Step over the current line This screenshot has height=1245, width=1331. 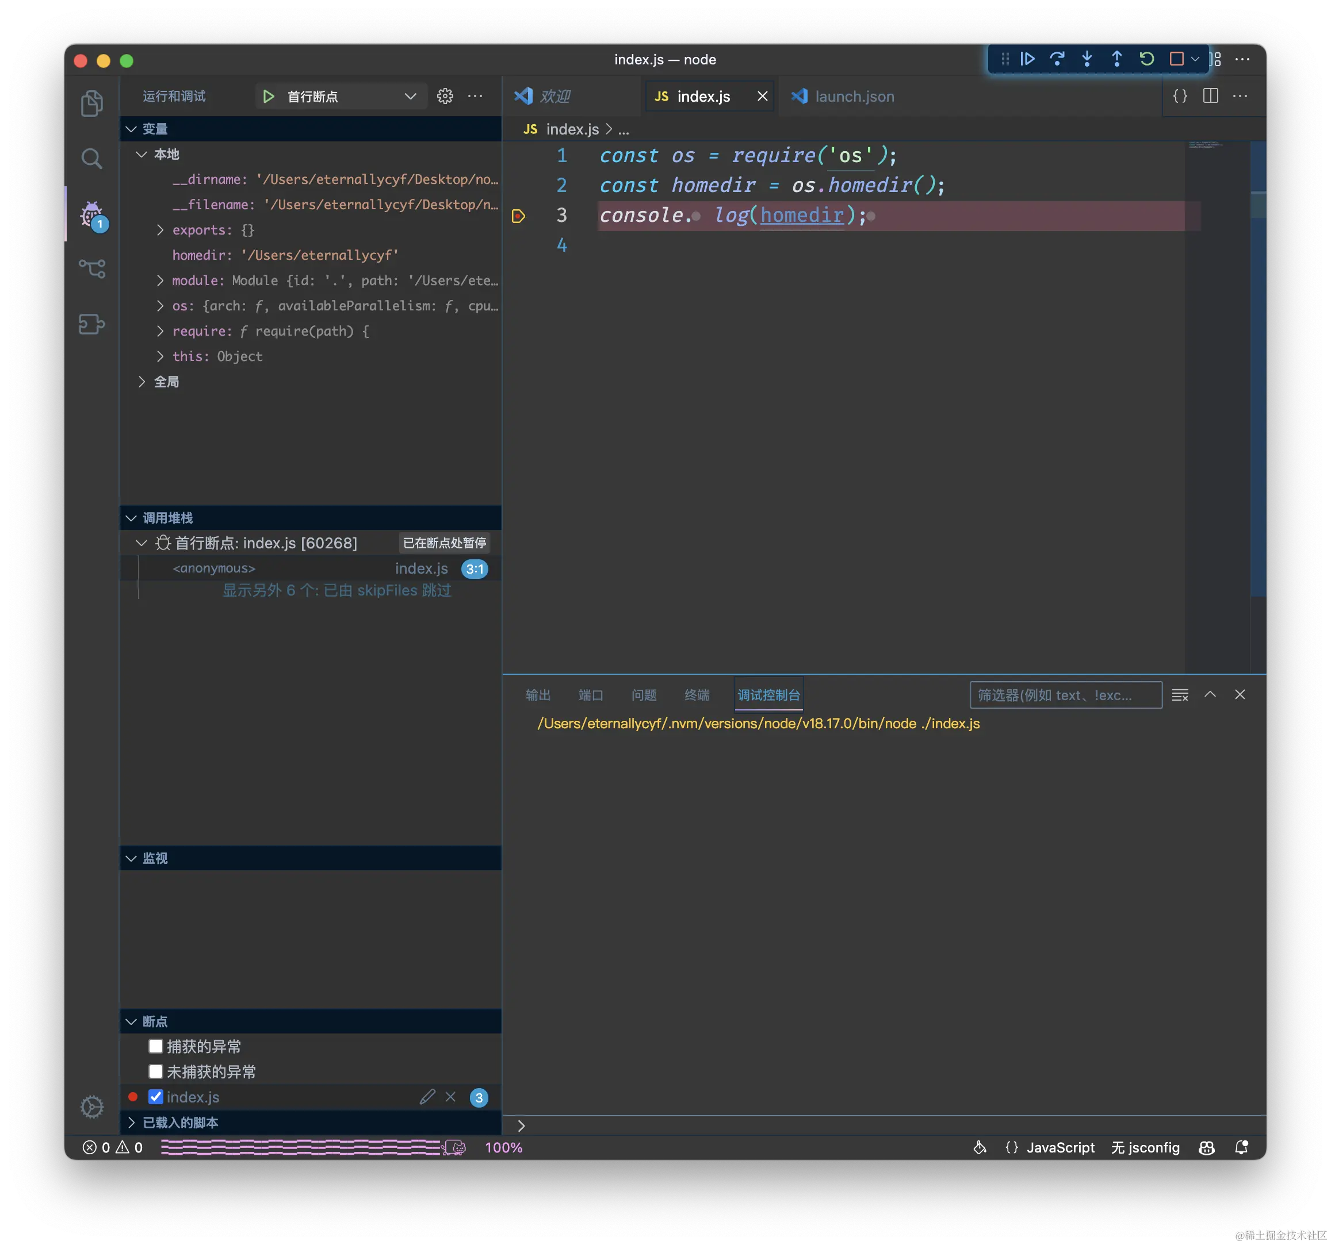pyautogui.click(x=1057, y=59)
